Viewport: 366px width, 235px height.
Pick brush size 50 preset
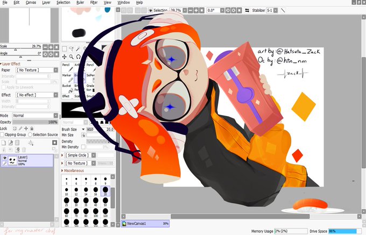click(x=105, y=201)
